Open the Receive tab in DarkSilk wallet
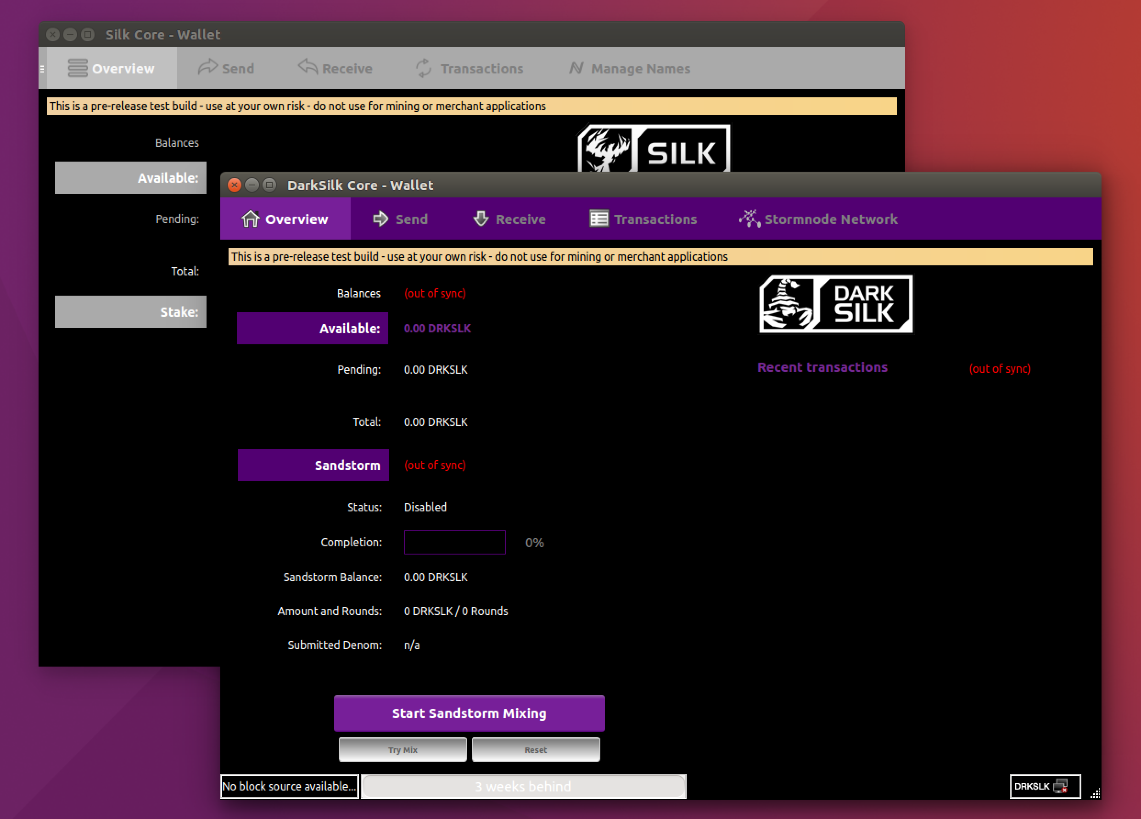This screenshot has height=819, width=1141. tap(509, 219)
